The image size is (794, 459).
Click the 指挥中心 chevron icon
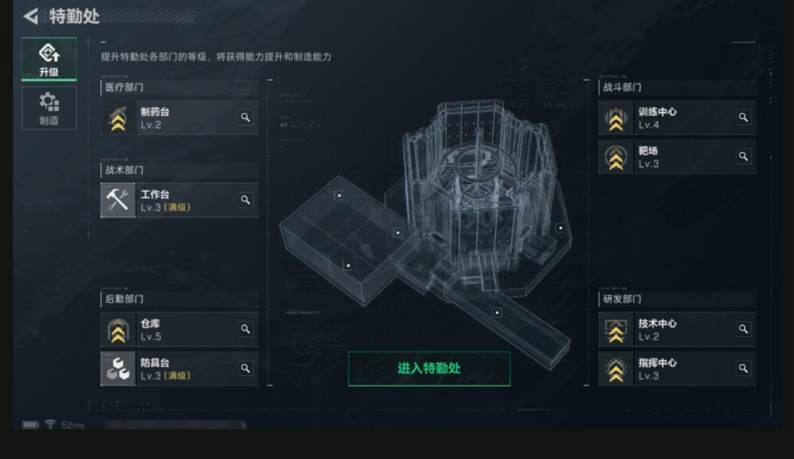[x=616, y=369]
